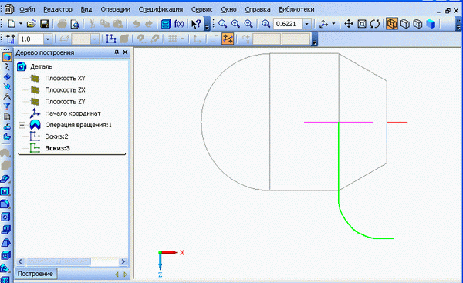Open the Сервис menu
This screenshot has height=283, width=463.
pyautogui.click(x=201, y=9)
